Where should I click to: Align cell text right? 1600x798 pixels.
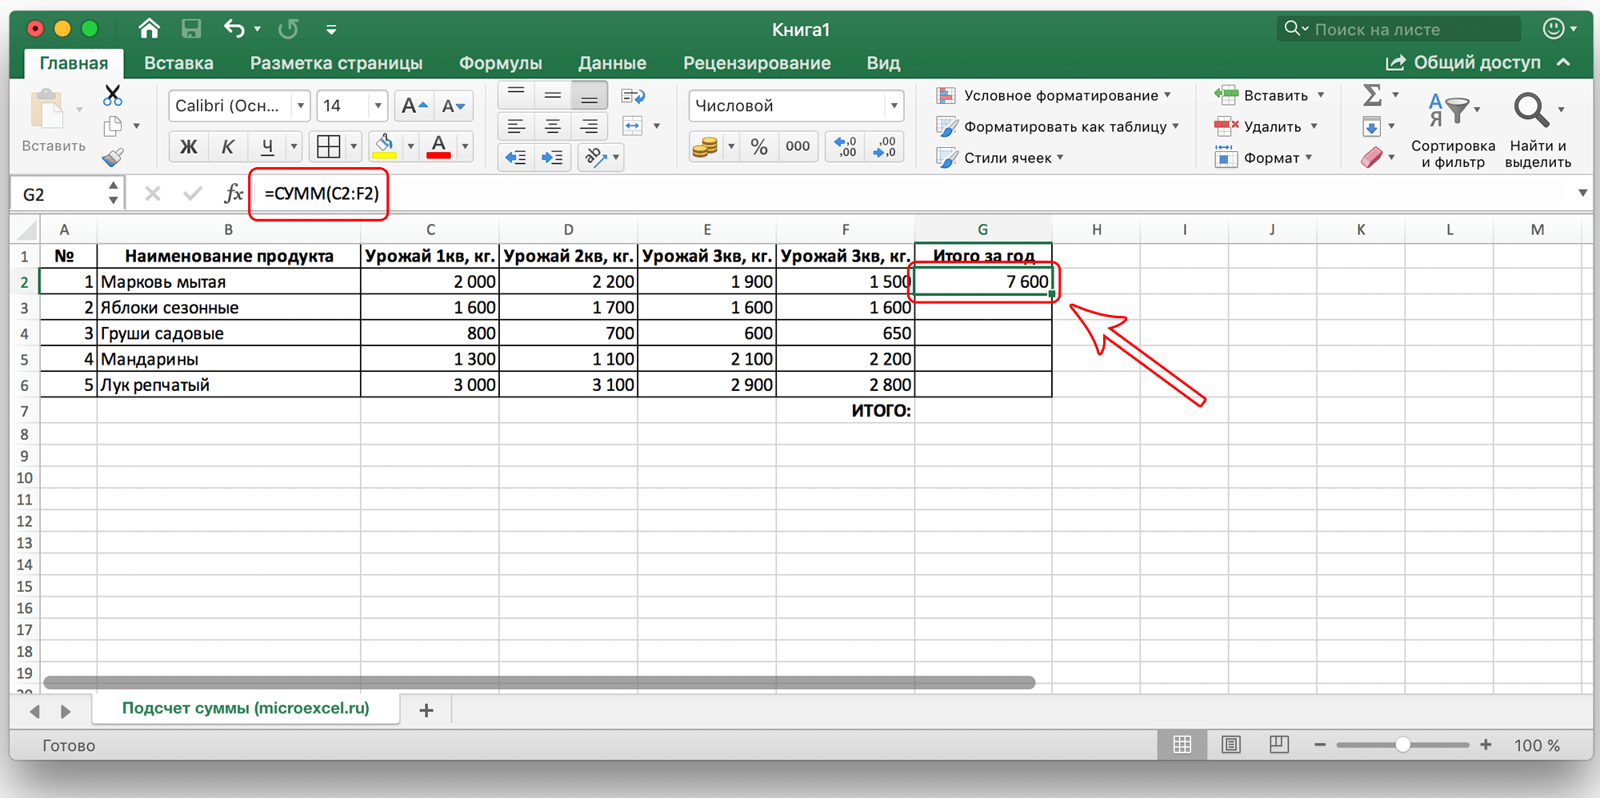(590, 126)
